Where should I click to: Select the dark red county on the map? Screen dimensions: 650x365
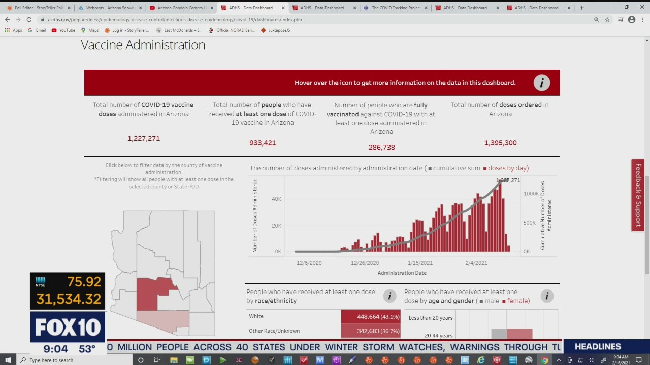(152, 293)
